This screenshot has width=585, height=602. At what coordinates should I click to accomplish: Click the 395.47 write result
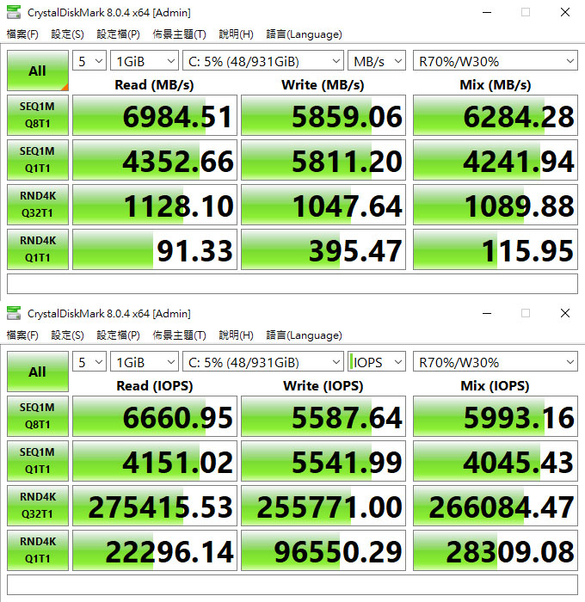(x=323, y=249)
